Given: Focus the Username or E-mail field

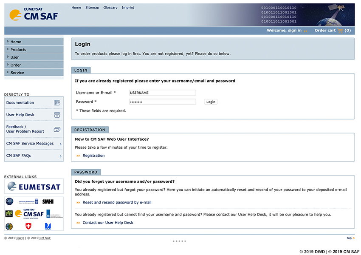Looking at the screenshot, I should pos(163,93).
